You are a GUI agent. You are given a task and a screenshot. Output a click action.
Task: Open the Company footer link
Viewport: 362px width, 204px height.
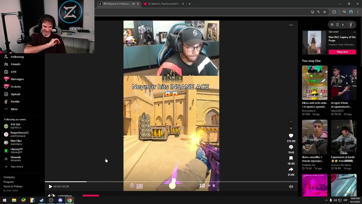9,177
